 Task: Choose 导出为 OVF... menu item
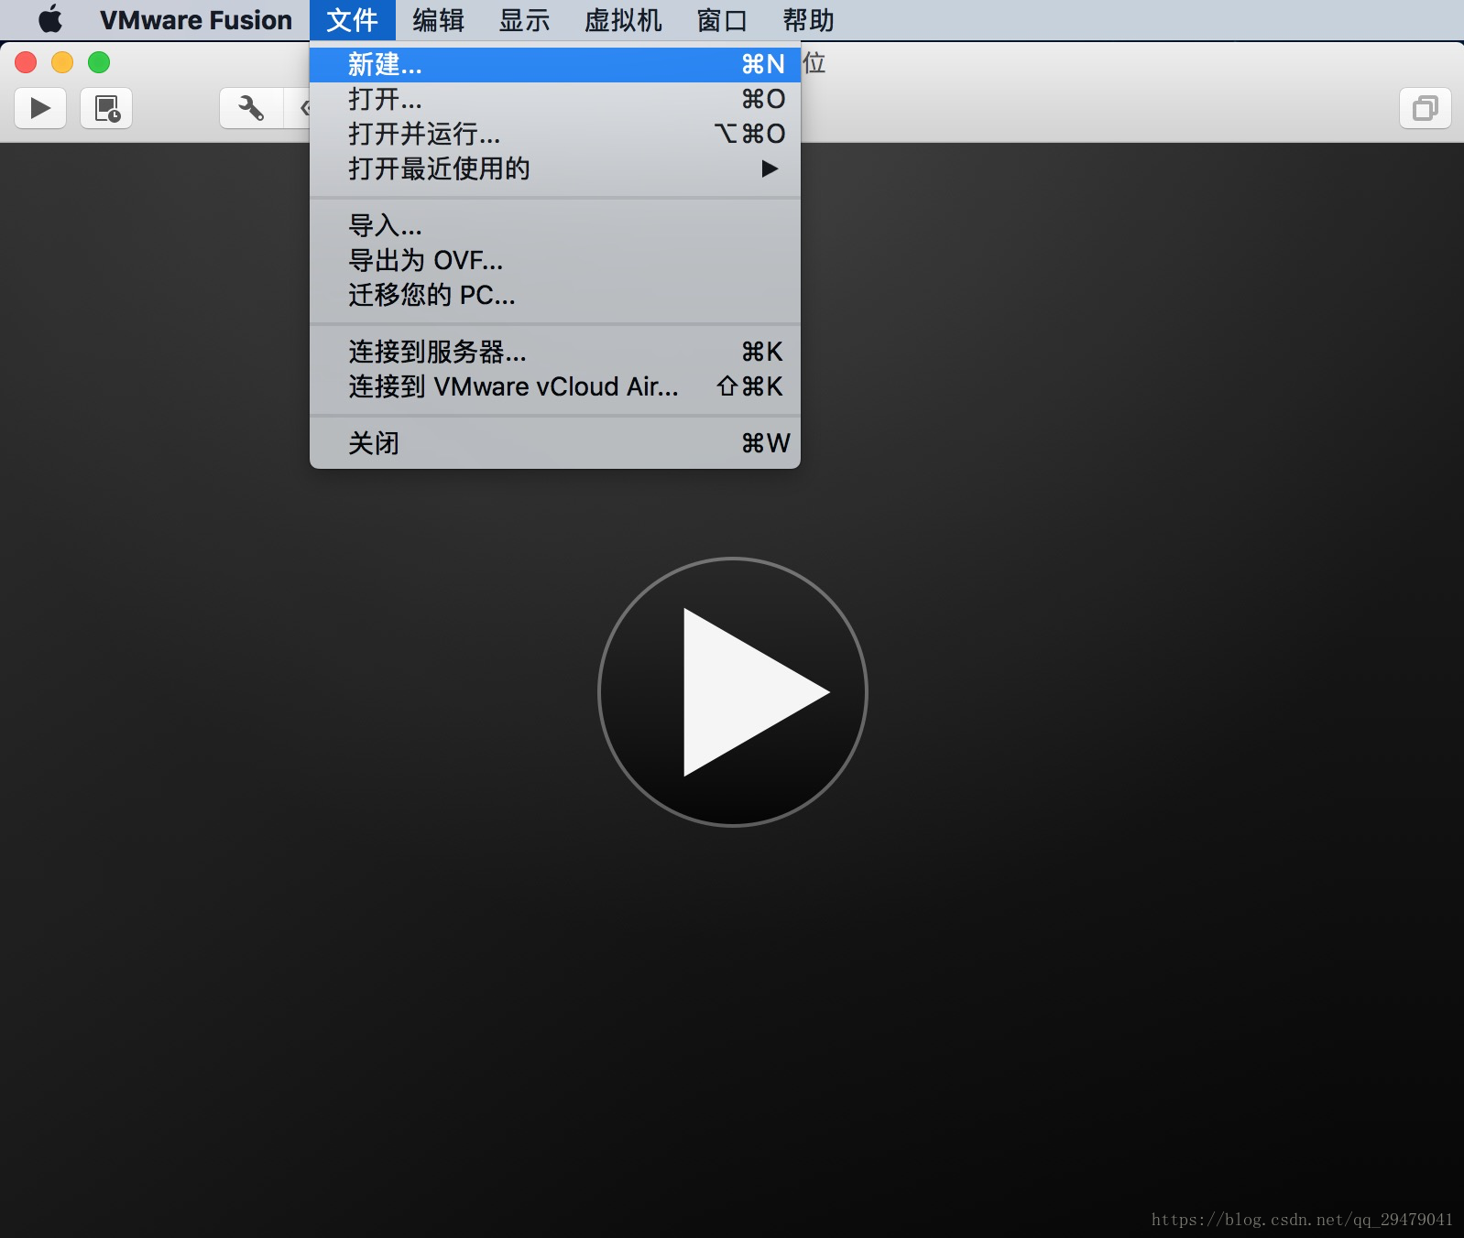[555, 260]
